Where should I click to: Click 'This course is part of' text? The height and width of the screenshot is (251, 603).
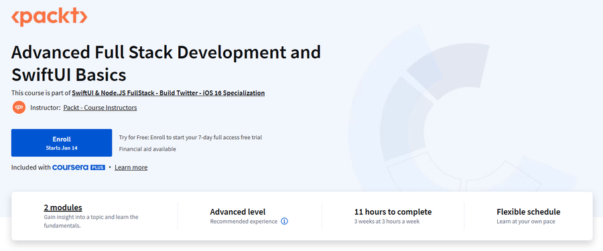41,92
